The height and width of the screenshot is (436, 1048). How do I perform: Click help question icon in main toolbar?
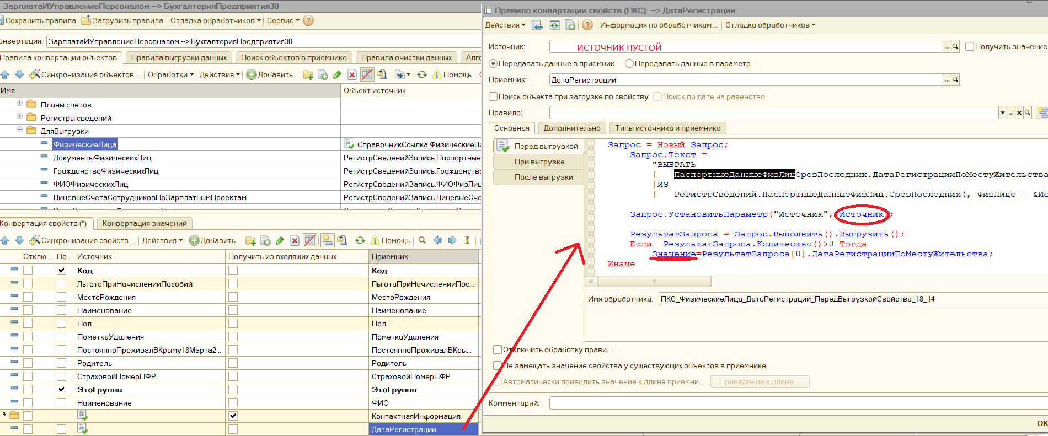308,20
